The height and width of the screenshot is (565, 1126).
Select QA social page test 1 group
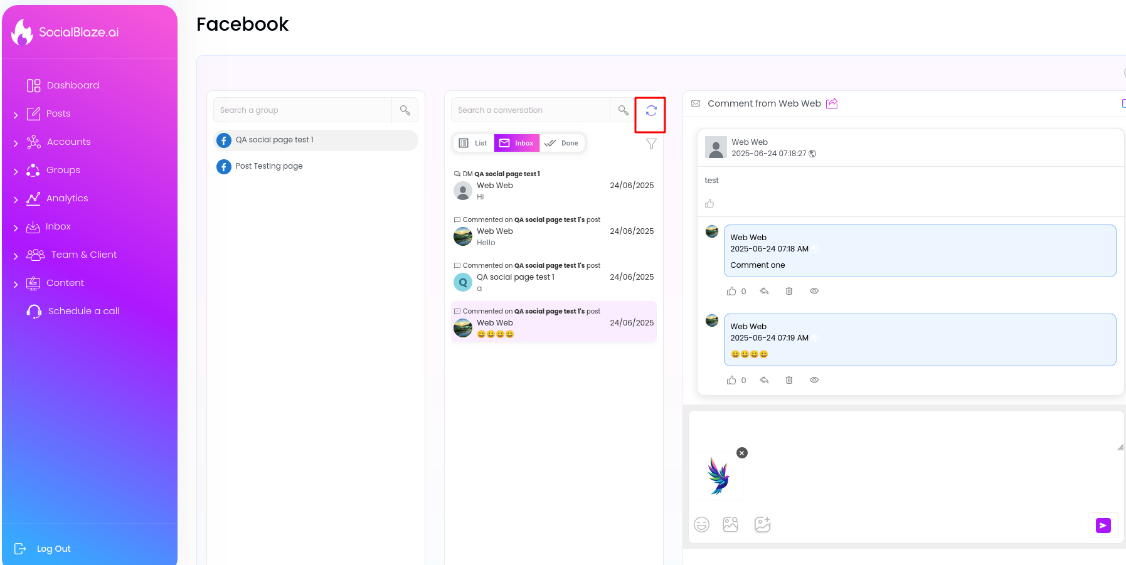pyautogui.click(x=316, y=140)
